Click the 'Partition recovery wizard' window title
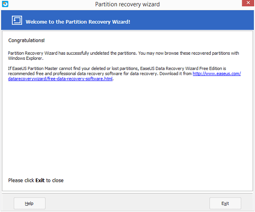 127,4
